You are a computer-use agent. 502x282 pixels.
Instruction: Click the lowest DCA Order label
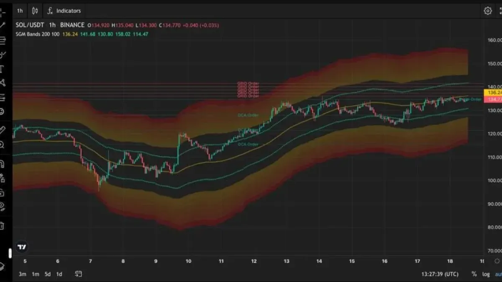coord(248,144)
